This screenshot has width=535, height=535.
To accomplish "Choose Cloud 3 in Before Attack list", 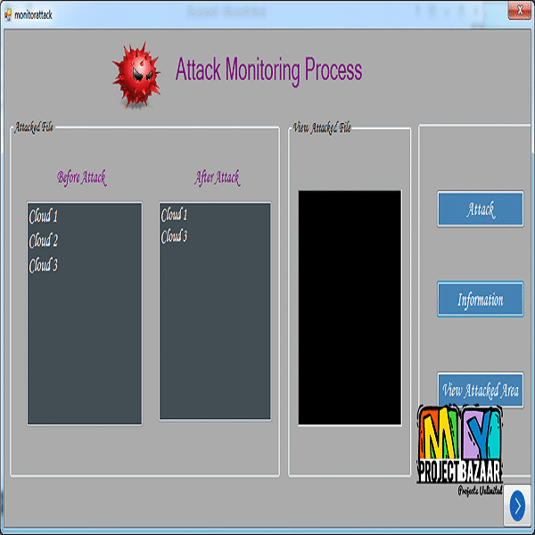I will (x=44, y=266).
